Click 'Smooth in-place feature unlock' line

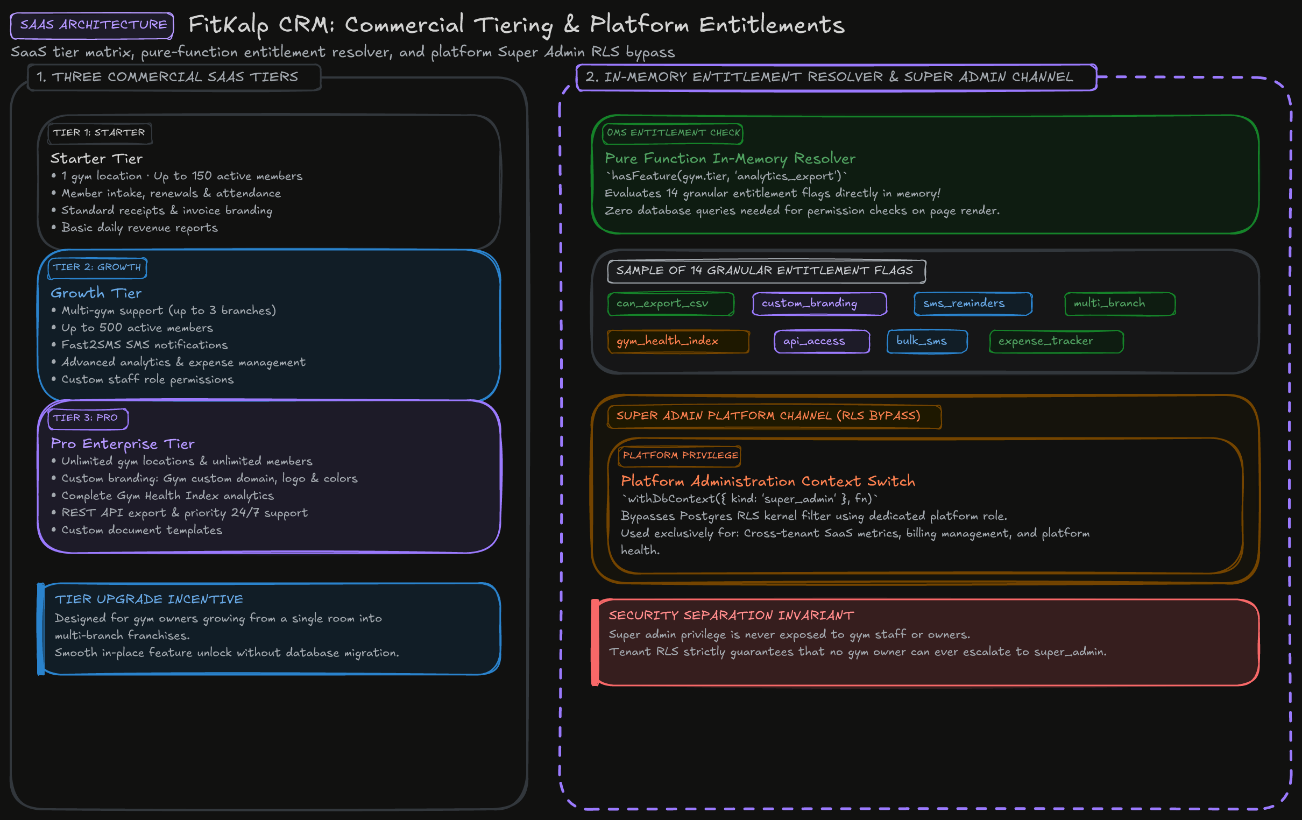pos(227,653)
